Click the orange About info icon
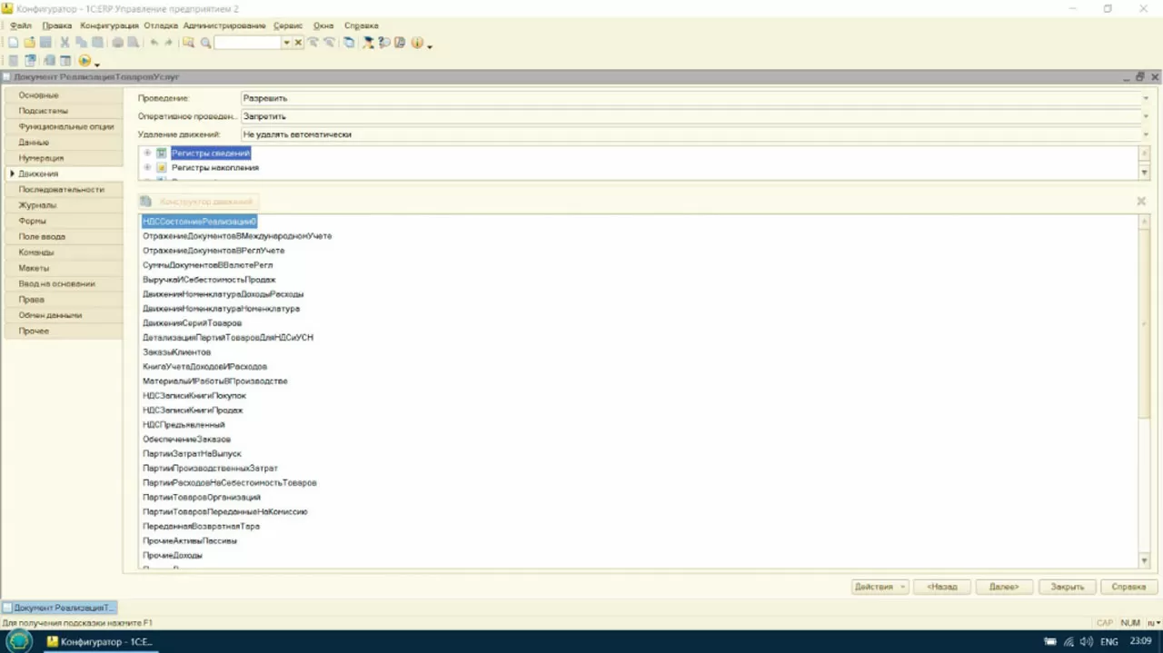This screenshot has width=1163, height=653. coord(417,42)
